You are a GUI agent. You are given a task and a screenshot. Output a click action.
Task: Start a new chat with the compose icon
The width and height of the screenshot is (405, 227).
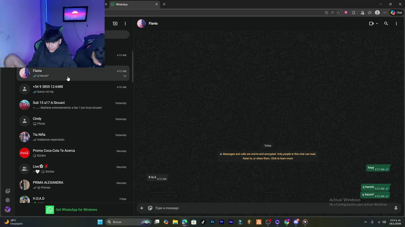pos(115,24)
